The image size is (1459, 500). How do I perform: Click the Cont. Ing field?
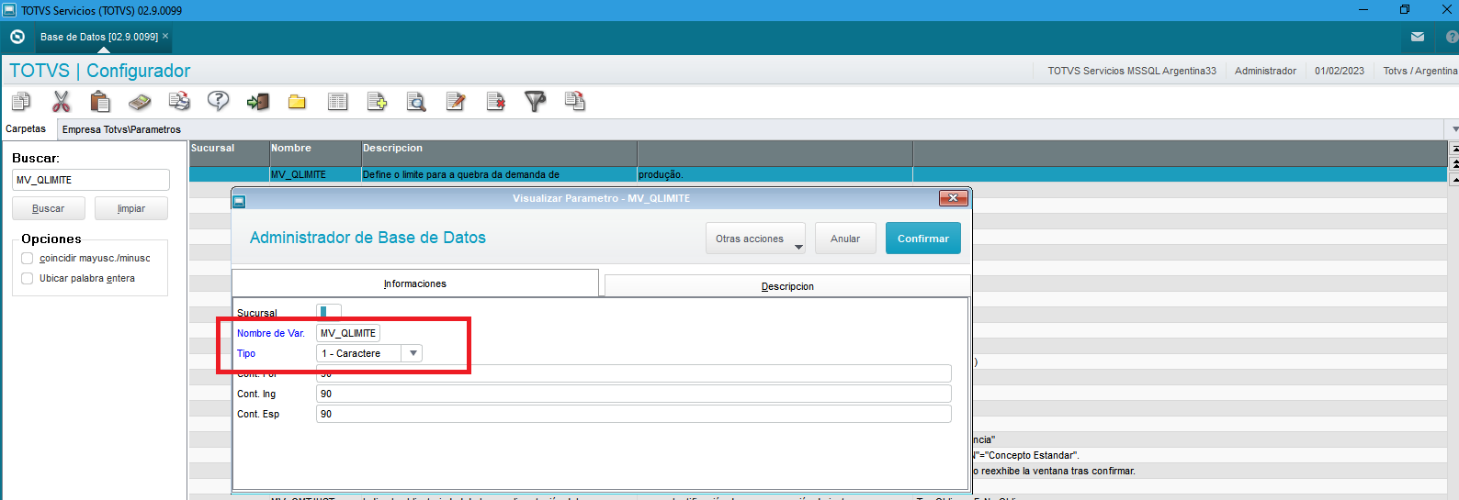634,394
